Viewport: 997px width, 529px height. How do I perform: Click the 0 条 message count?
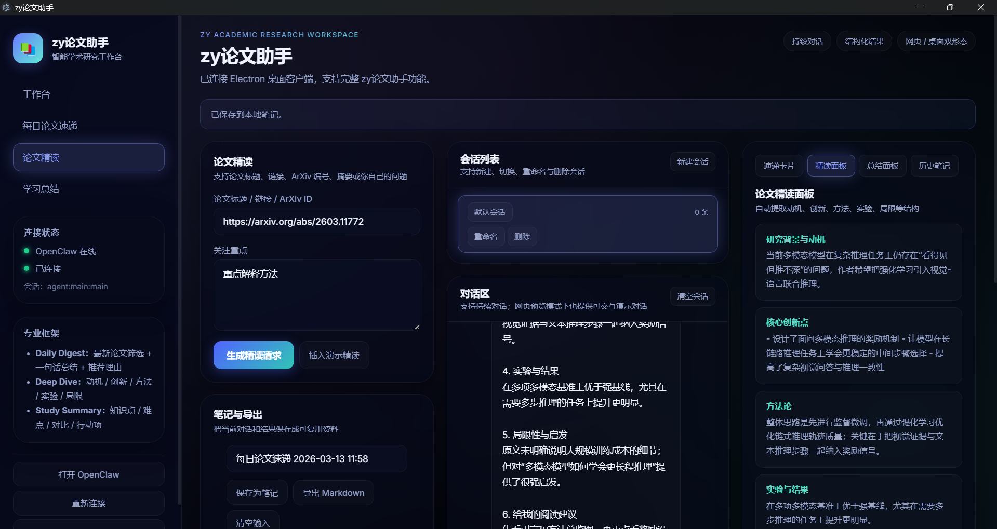coord(701,212)
